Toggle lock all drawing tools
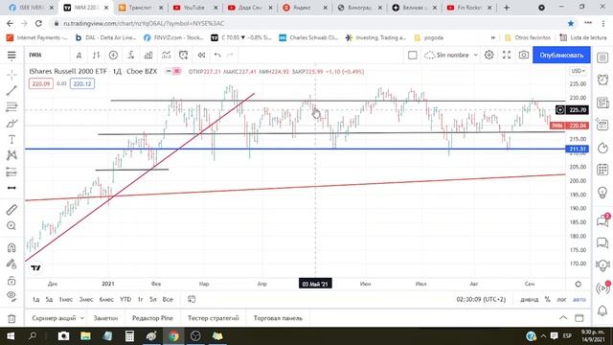Screen dimensions: 613x345 11,280
